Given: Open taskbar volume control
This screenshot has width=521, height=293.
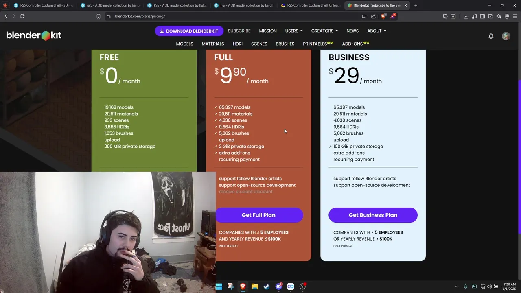Looking at the screenshot, I should pos(489,286).
